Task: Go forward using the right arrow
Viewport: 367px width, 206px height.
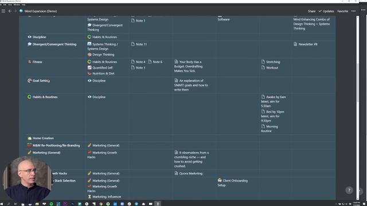Action: 15,11
